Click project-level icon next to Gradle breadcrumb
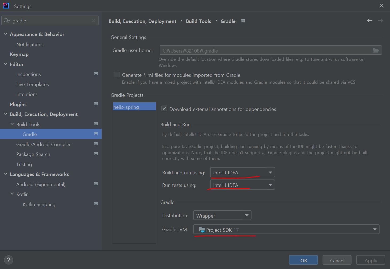 coord(243,21)
